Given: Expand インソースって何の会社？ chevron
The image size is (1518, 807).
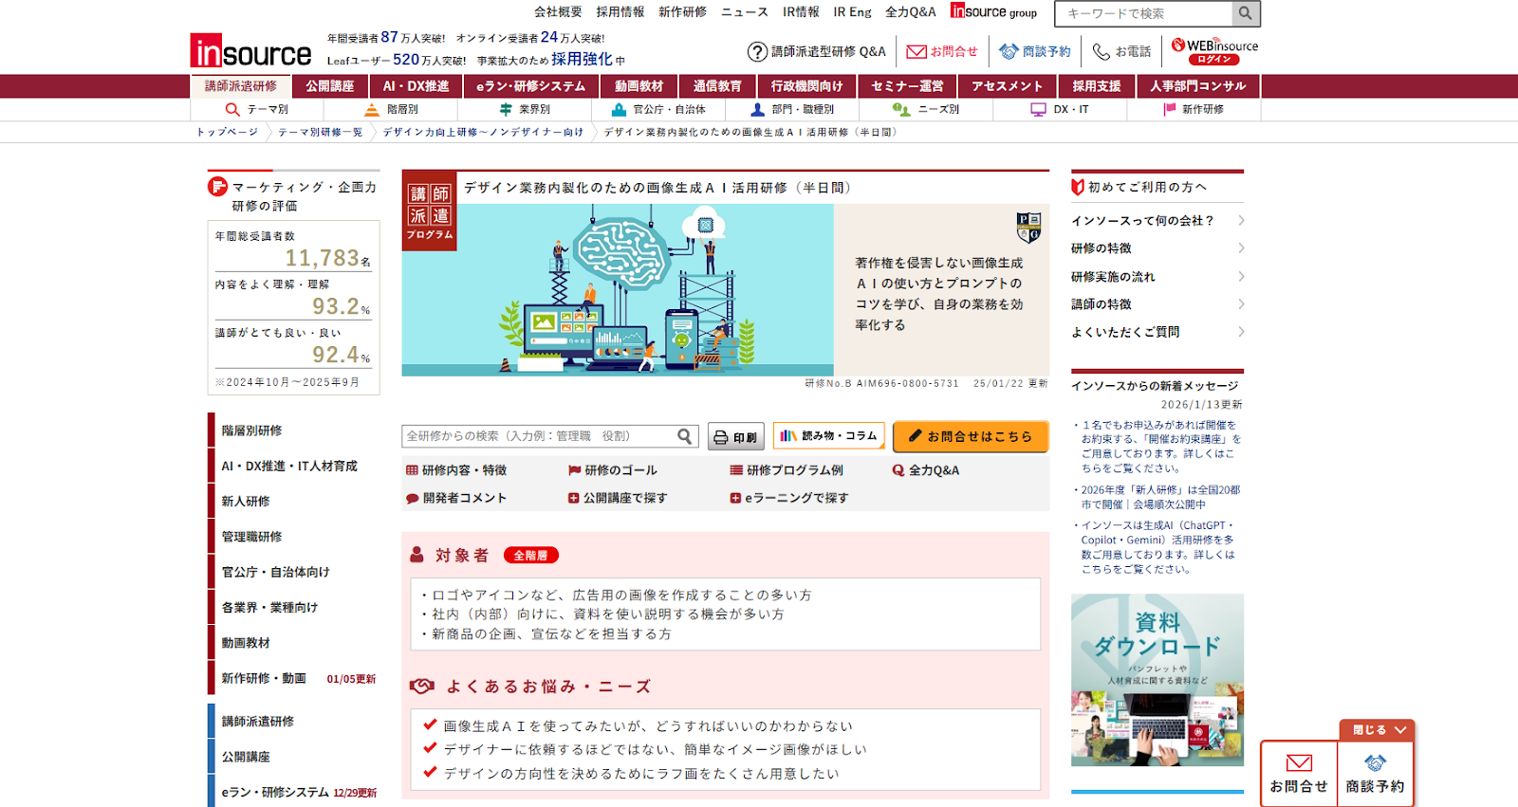Looking at the screenshot, I should pos(1241,221).
